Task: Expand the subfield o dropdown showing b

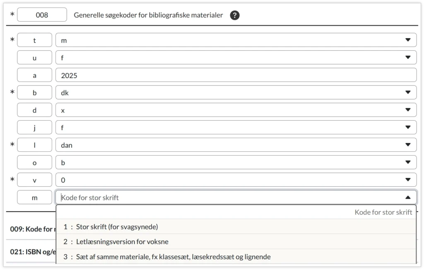Action: (x=408, y=163)
